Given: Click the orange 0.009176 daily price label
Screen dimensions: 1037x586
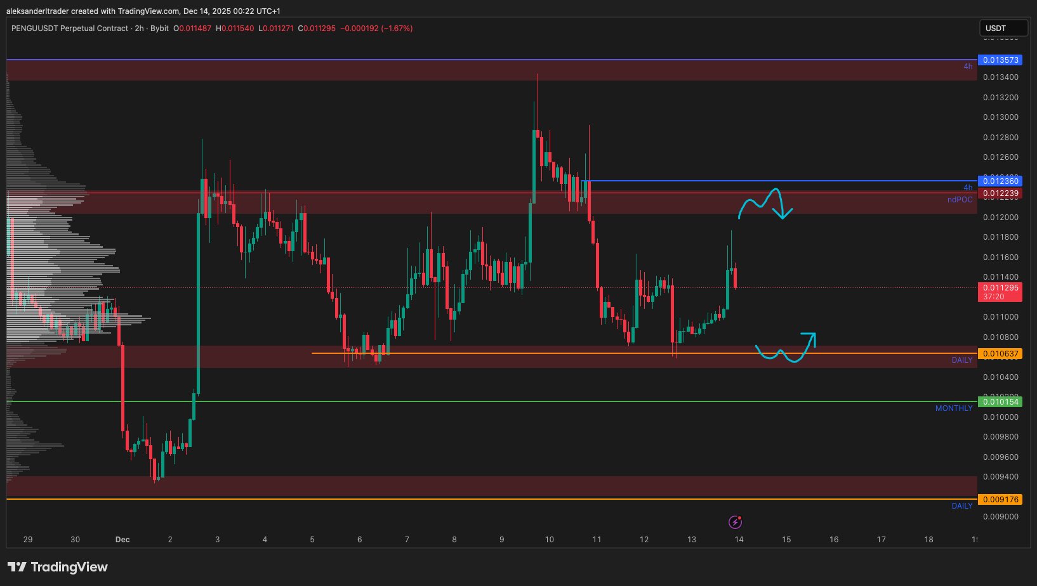Looking at the screenshot, I should tap(1000, 500).
